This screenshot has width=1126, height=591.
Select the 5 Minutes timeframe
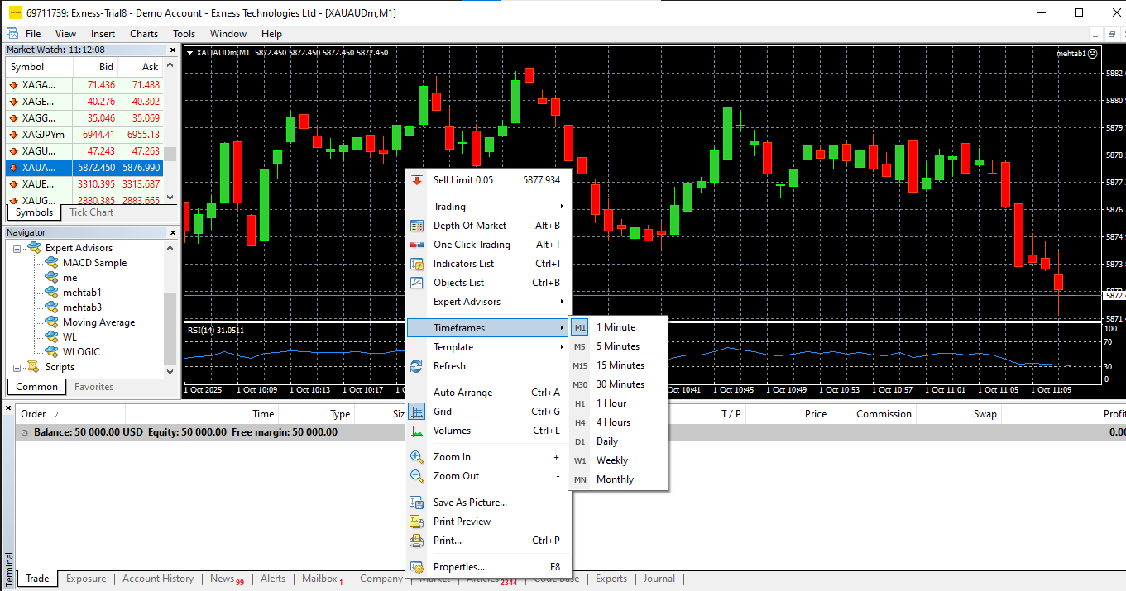pyautogui.click(x=617, y=346)
